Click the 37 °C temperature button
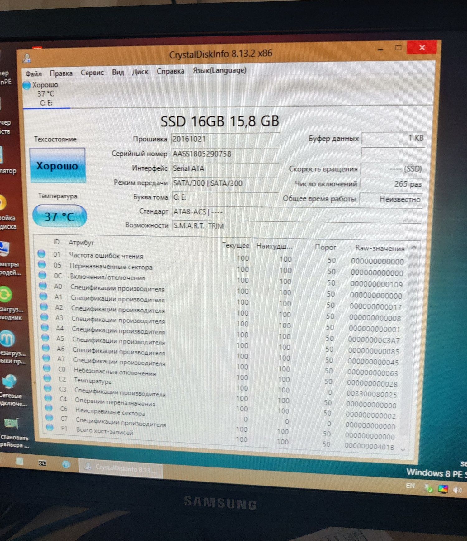Viewport: 467px width, 541px height. 59,216
